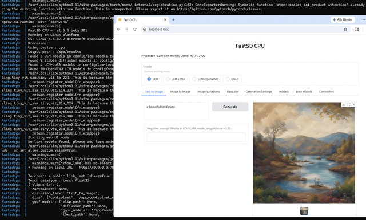
Task: Click the 'FastSD CPU' page heading
Action: coord(250,46)
